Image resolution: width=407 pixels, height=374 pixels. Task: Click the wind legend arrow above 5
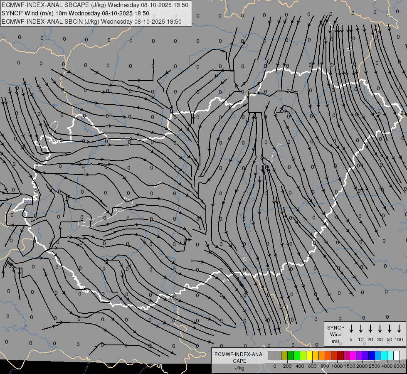[351, 329]
